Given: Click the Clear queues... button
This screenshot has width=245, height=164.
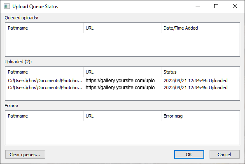Looking at the screenshot, I should 25,154.
